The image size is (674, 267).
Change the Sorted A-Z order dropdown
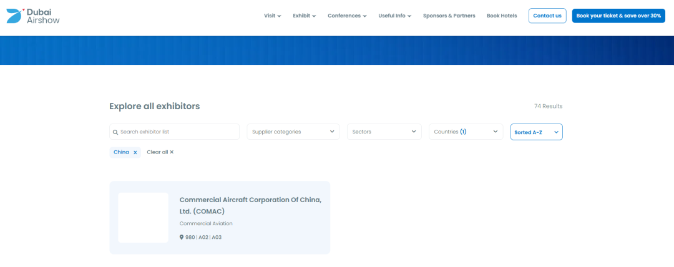click(537, 132)
